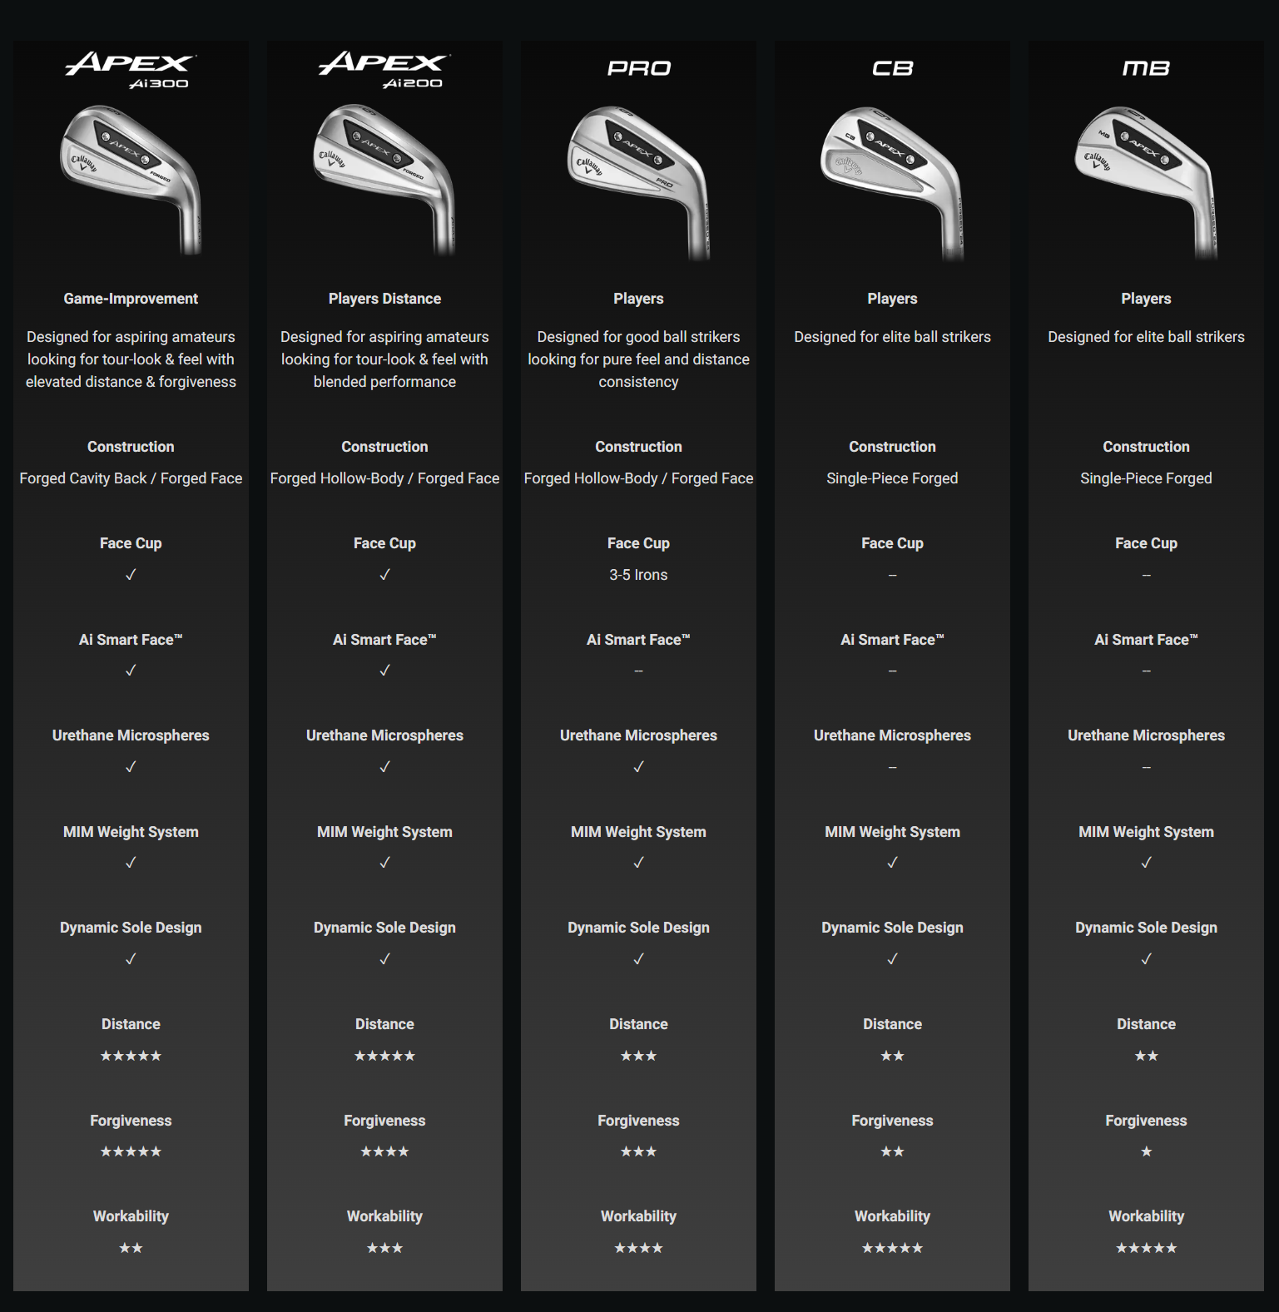Click the MB logo heading
This screenshot has height=1312, width=1279.
point(1146,68)
